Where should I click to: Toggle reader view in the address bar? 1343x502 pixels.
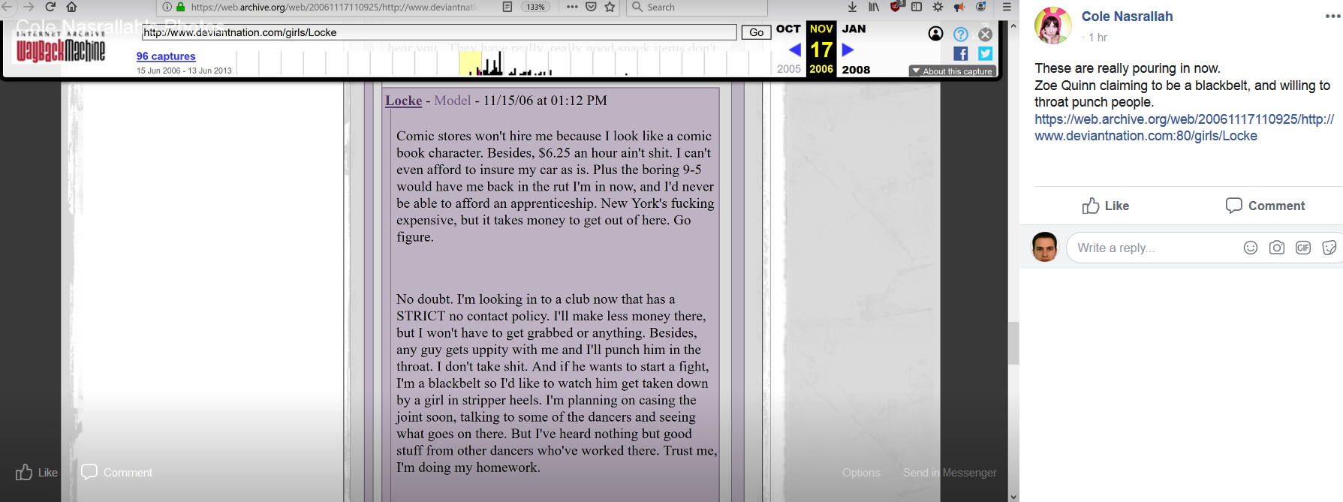pos(507,7)
